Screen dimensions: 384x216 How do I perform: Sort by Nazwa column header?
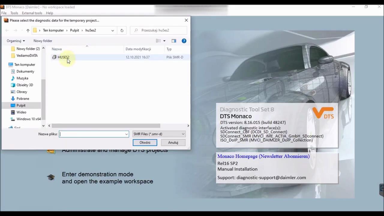pyautogui.click(x=57, y=49)
